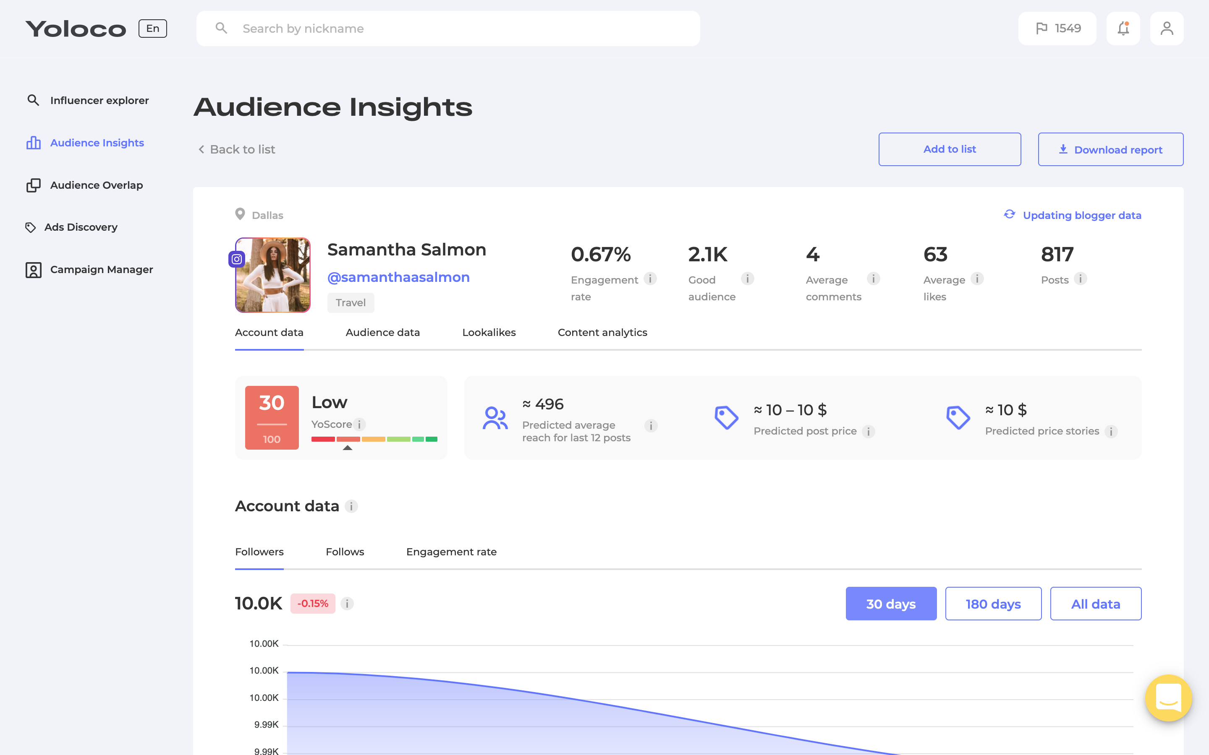The height and width of the screenshot is (755, 1209).
Task: Select Ads Discovery in the sidebar
Action: [80, 227]
